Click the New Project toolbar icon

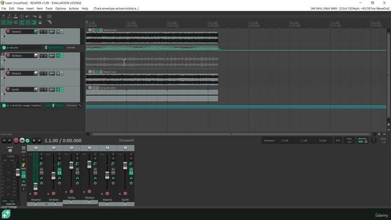(4, 16)
